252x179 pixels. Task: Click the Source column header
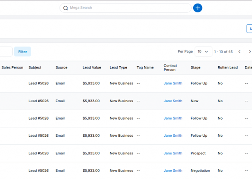(61, 67)
